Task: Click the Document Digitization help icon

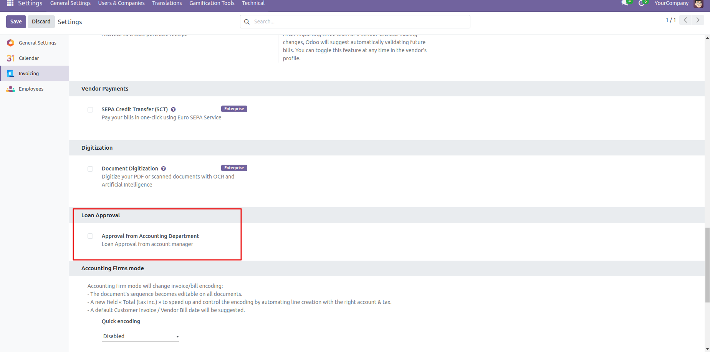Action: pos(164,169)
